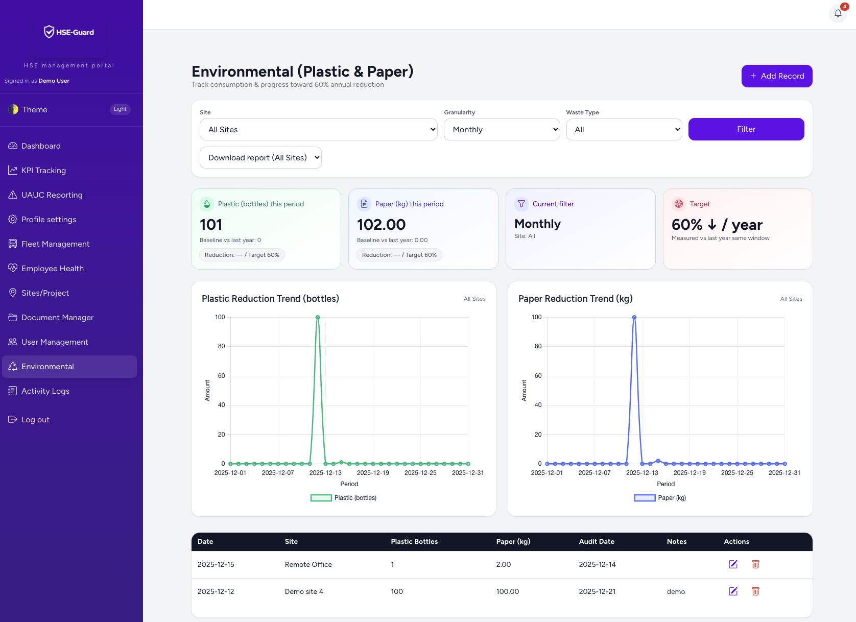Click the plastic trend peak data point
This screenshot has width=856, height=622.
tap(318, 317)
